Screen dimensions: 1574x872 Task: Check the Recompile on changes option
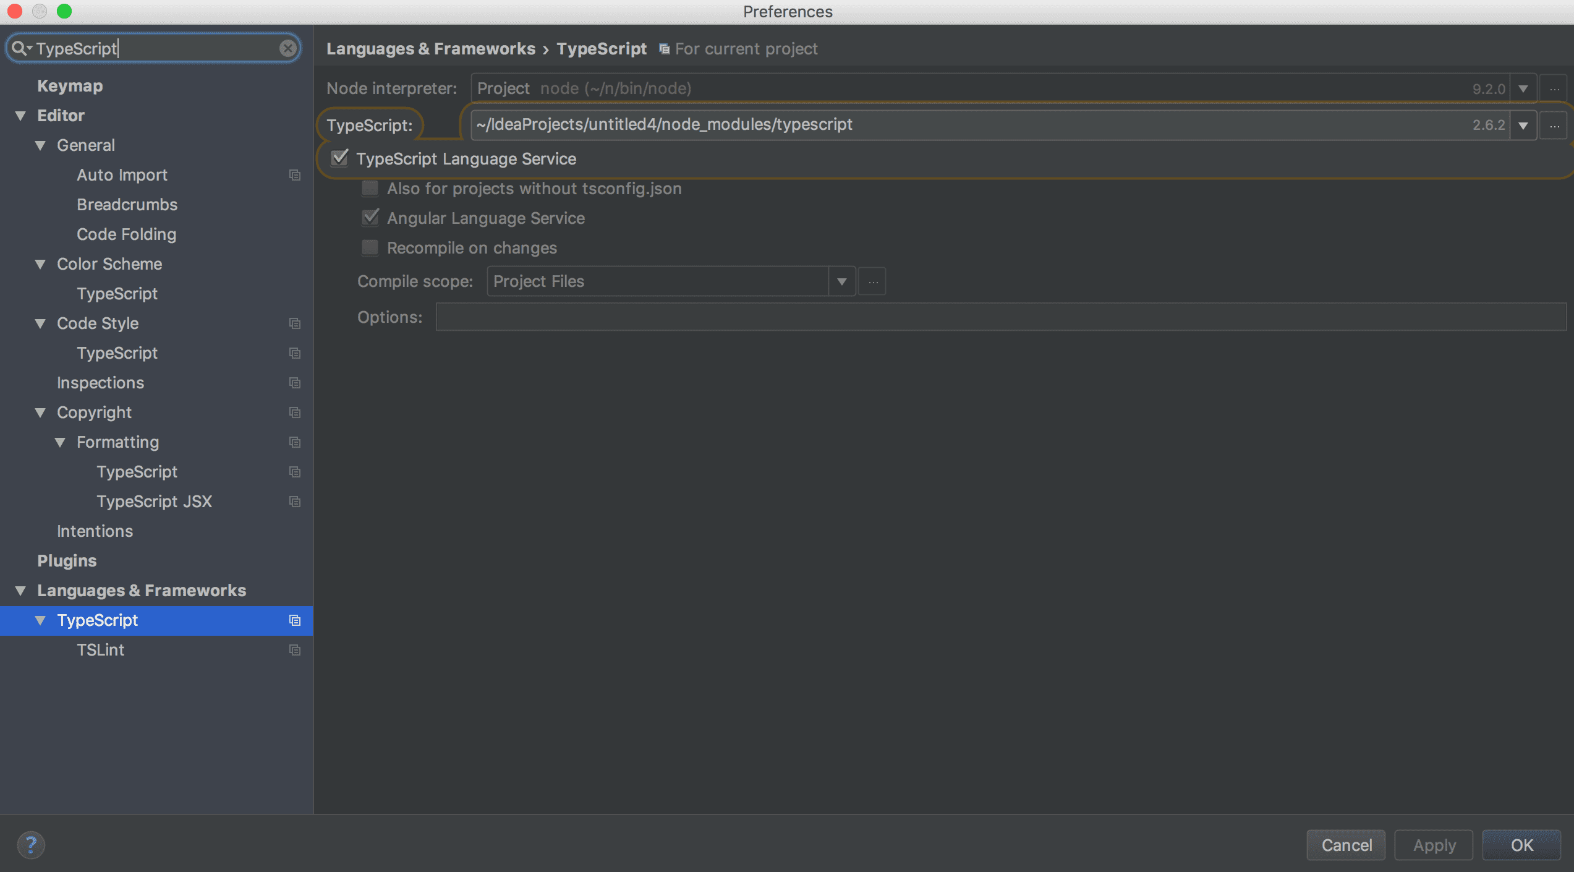[370, 247]
